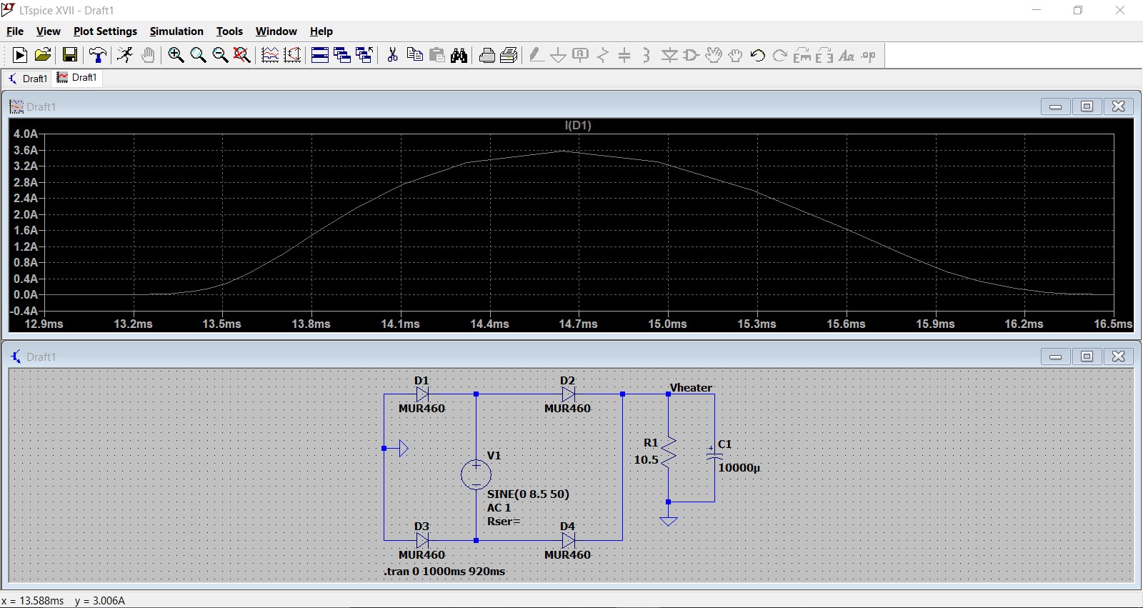Image resolution: width=1143 pixels, height=608 pixels.
Task: Open the Control Panel hammer icon
Action: pos(98,55)
